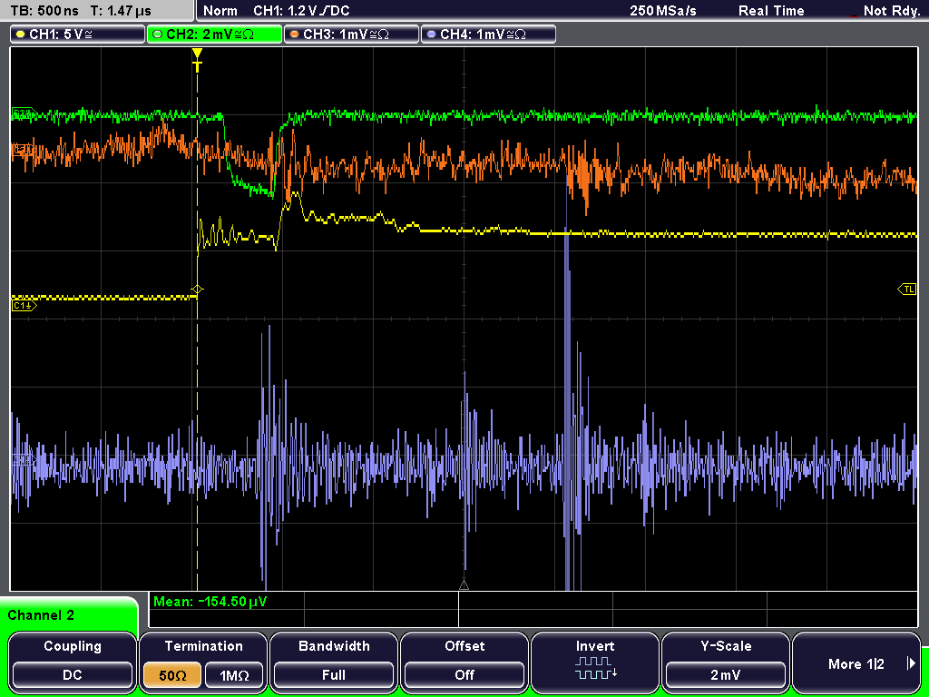
Task: Click the CH3 orange zero-level marker
Action: [x=23, y=151]
